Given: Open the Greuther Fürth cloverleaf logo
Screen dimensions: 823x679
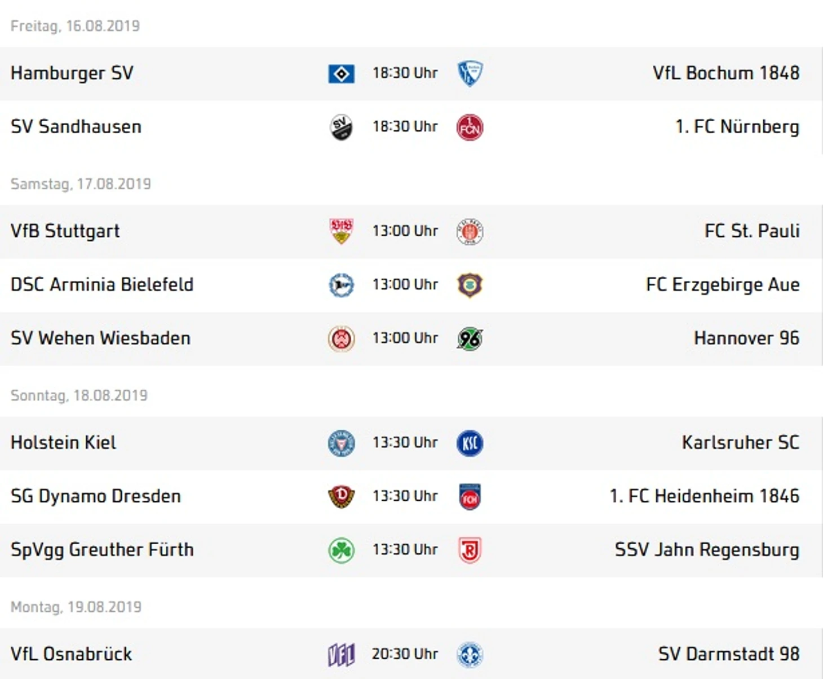Looking at the screenshot, I should (341, 550).
